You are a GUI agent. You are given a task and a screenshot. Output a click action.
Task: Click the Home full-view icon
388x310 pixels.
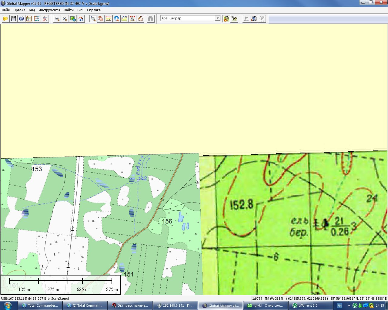(x=81, y=19)
